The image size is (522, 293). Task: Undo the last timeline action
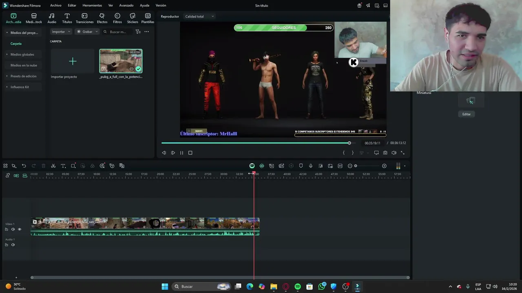click(x=24, y=166)
